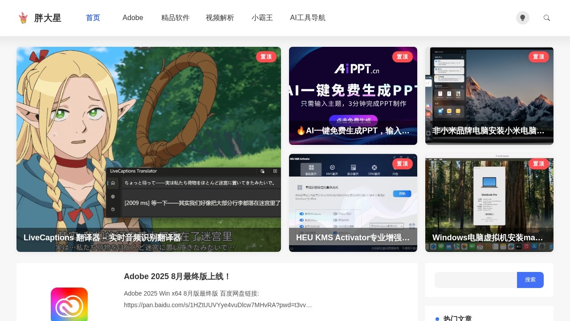Click inside the sidebar search input field
The image size is (570, 321).
475,280
